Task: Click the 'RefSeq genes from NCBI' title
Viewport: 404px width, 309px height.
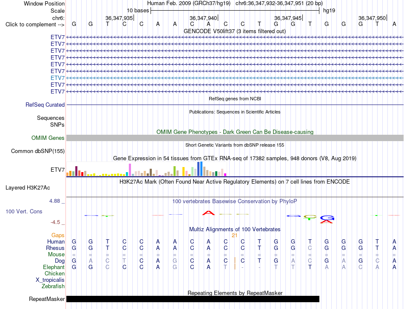Action: coord(235,99)
